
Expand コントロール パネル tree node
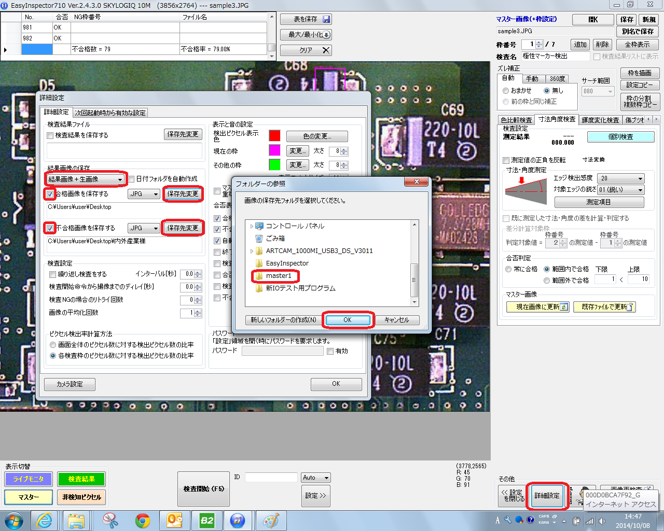(252, 226)
